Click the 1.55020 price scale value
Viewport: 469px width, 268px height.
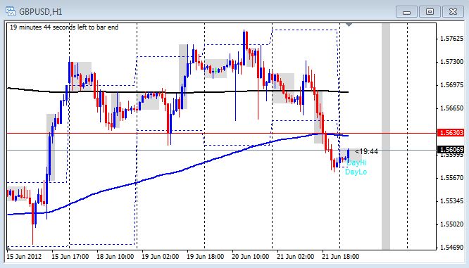(x=451, y=224)
